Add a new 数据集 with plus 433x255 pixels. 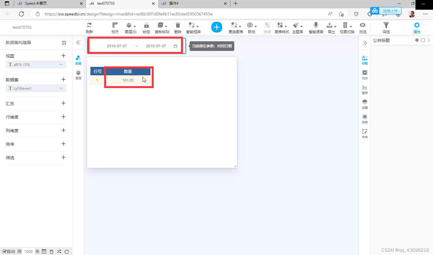[x=63, y=79]
